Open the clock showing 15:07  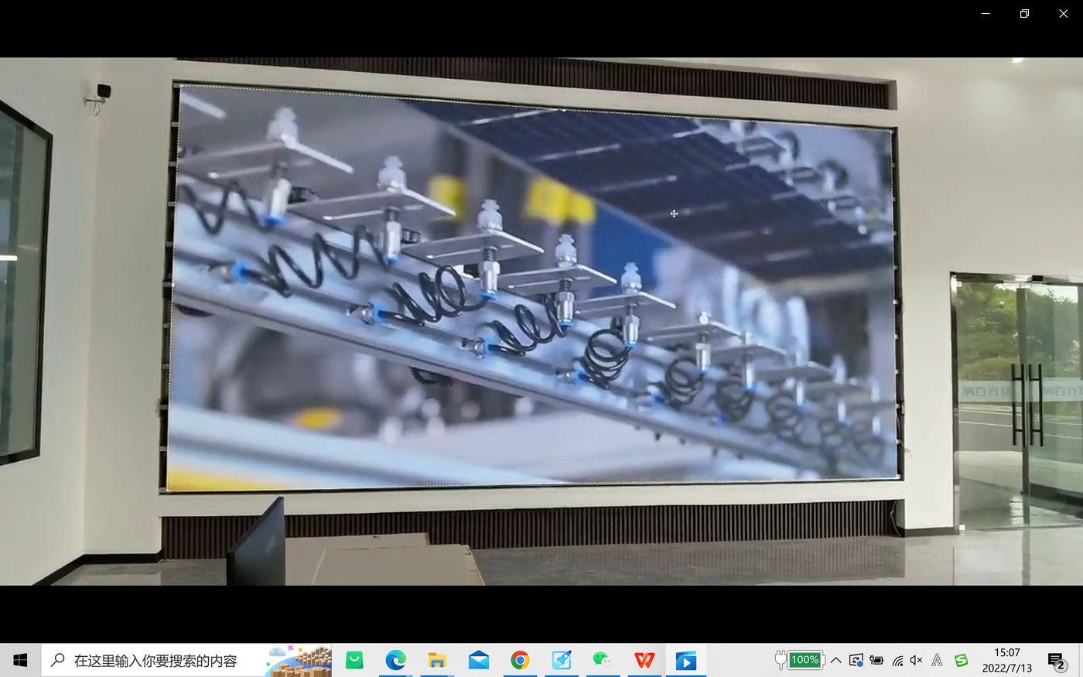click(1007, 660)
